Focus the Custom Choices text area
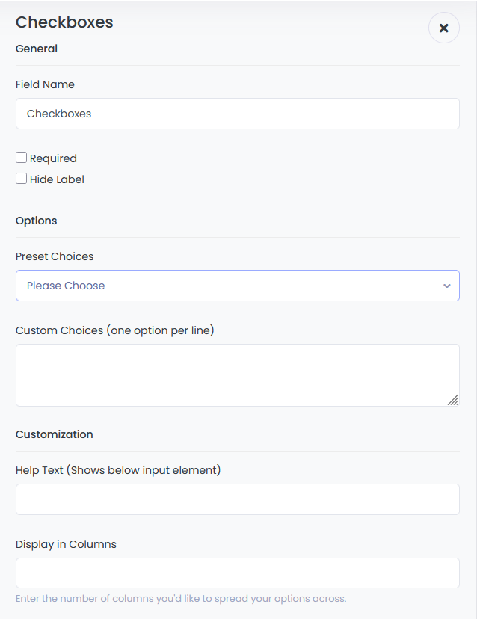The width and height of the screenshot is (477, 619). [238, 375]
